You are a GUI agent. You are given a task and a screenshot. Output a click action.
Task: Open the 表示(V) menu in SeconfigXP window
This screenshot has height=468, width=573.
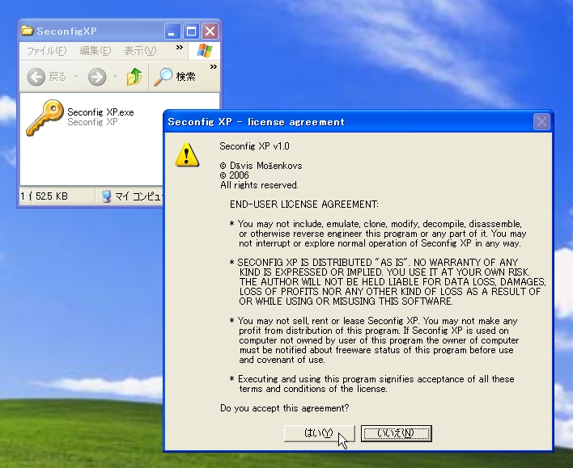(x=140, y=51)
